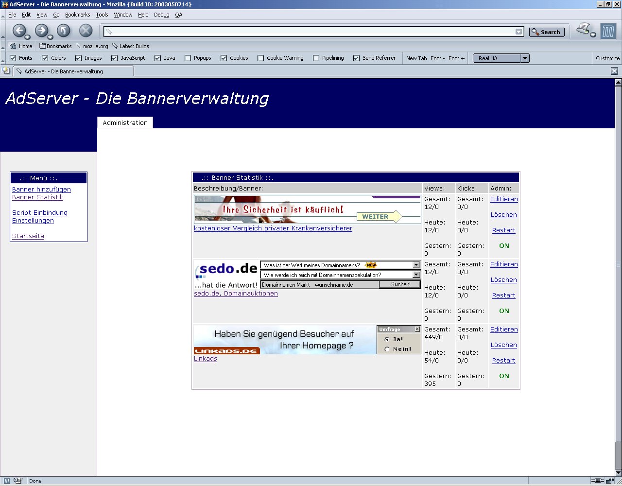Go to the Startseite link
Viewport: 622px width, 486px height.
point(28,236)
